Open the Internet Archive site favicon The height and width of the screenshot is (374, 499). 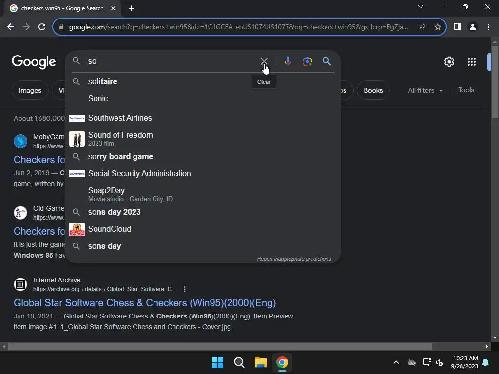20,284
